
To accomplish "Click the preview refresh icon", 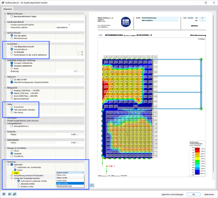I will [x=92, y=185].
